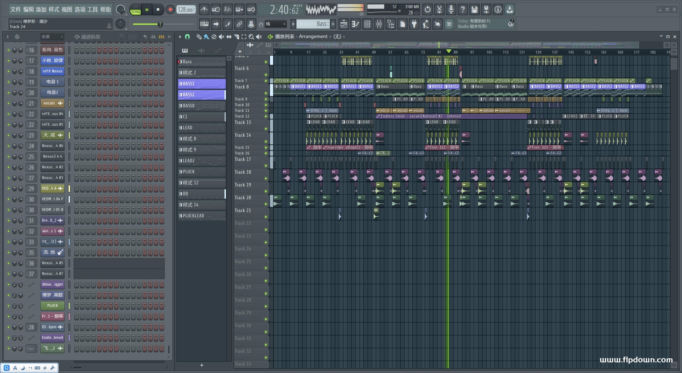Open the mixer window icon

coord(379,24)
